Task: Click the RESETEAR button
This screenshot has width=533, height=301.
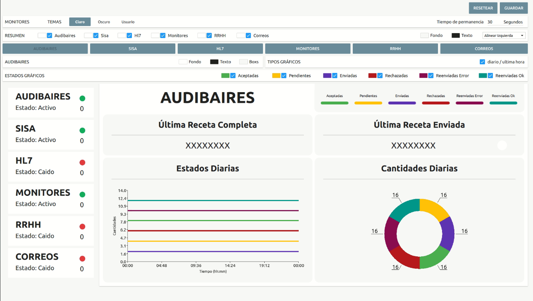Action: [483, 8]
